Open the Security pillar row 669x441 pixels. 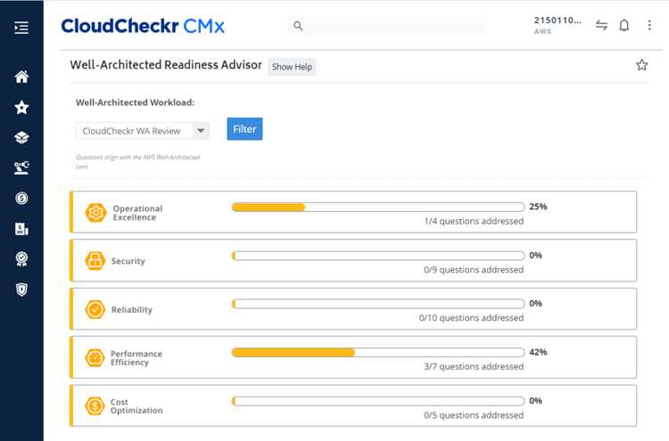353,260
